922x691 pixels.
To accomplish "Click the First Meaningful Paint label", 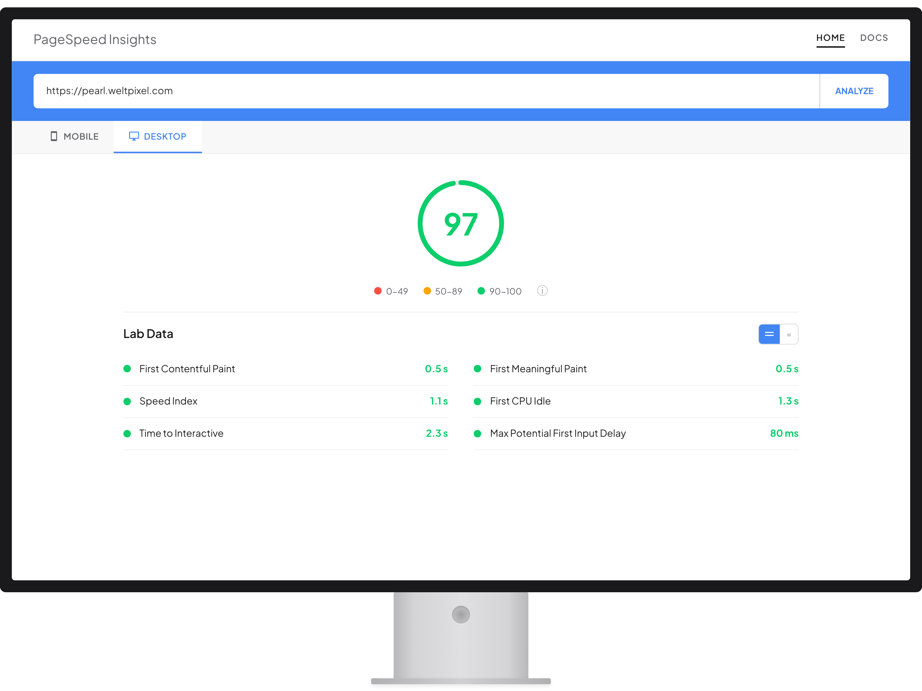I will (x=538, y=369).
